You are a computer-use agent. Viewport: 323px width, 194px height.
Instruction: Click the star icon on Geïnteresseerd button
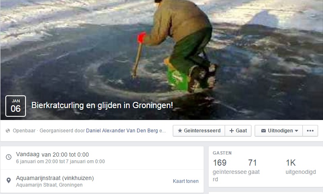[x=180, y=131]
